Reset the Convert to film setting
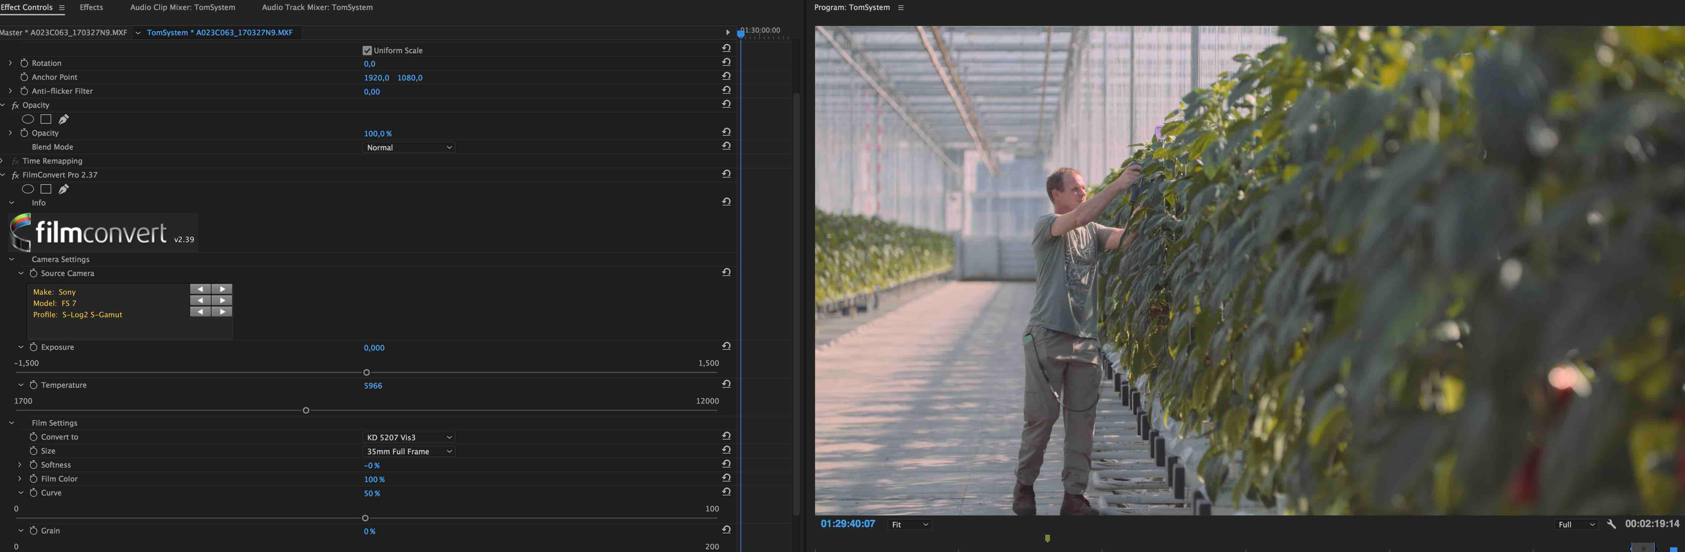 tap(726, 436)
